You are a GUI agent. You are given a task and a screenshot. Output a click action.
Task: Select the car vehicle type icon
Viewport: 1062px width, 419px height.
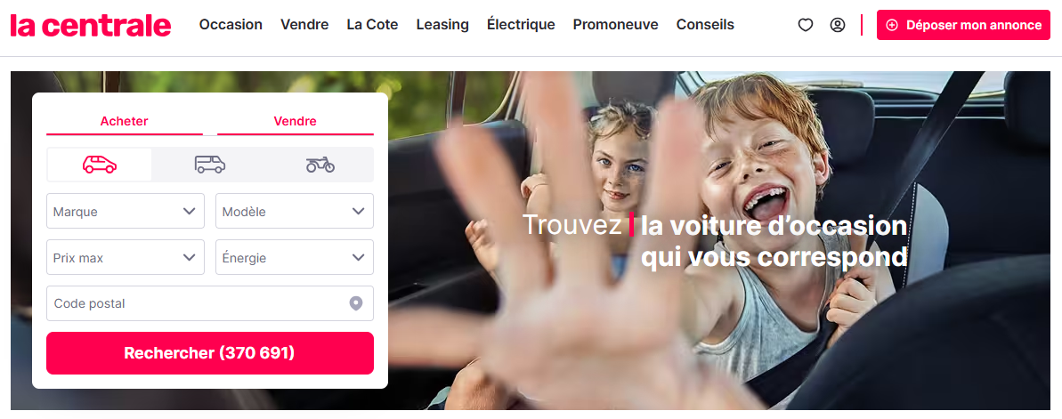[x=100, y=165]
